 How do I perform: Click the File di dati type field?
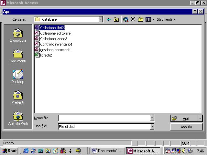tap(104, 127)
